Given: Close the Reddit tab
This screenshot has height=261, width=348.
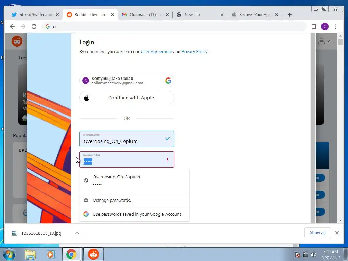Looking at the screenshot, I should pyautogui.click(x=112, y=15).
